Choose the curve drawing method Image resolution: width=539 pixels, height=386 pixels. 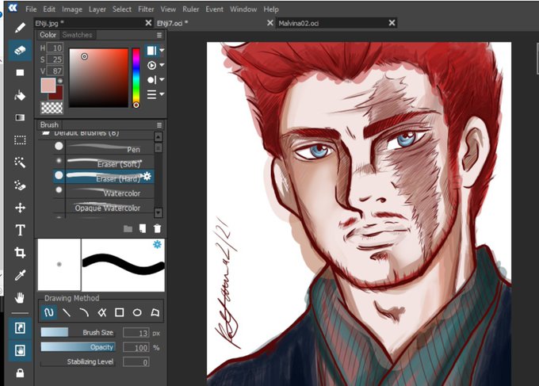[x=84, y=312]
